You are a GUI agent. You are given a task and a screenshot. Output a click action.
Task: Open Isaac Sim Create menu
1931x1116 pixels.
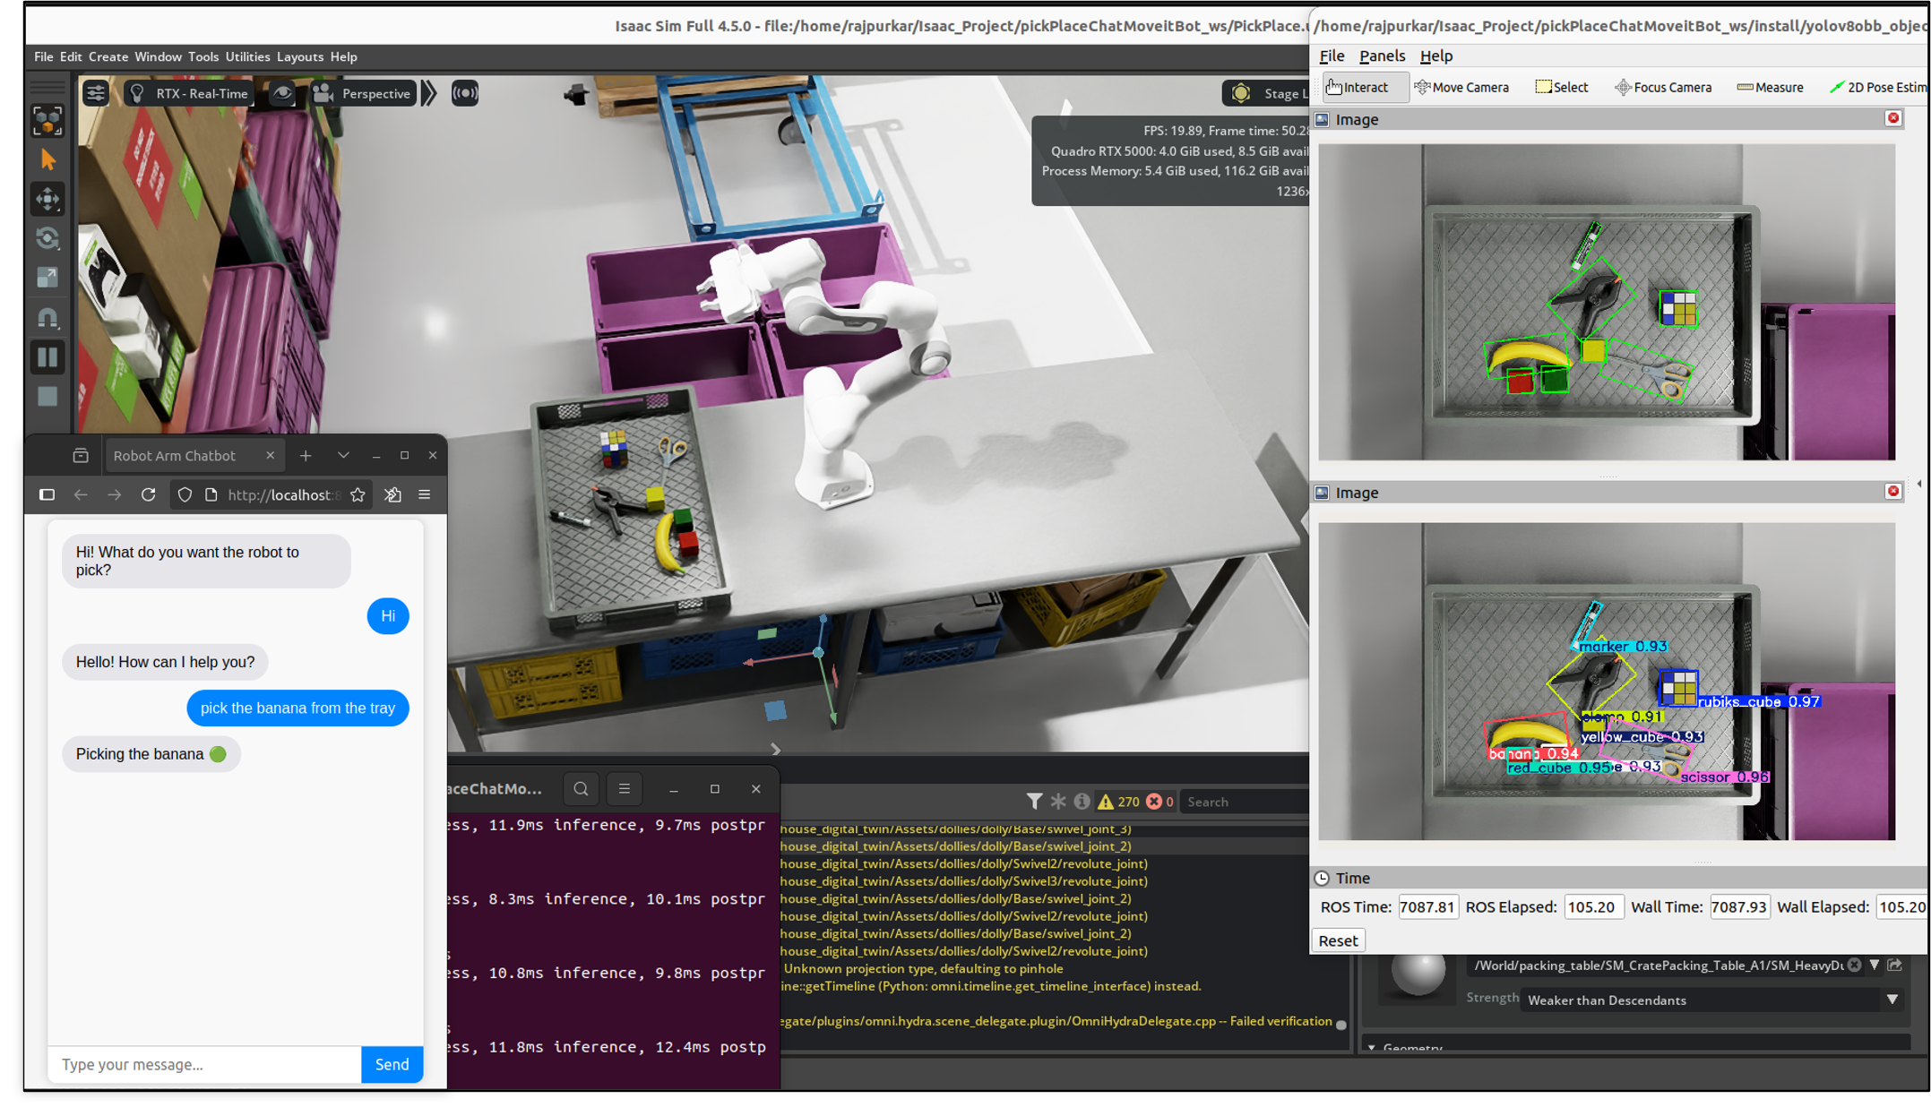click(x=108, y=56)
